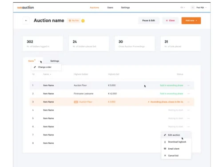Click Item Name in row 3
The image size is (222, 167).
pyautogui.click(x=48, y=102)
